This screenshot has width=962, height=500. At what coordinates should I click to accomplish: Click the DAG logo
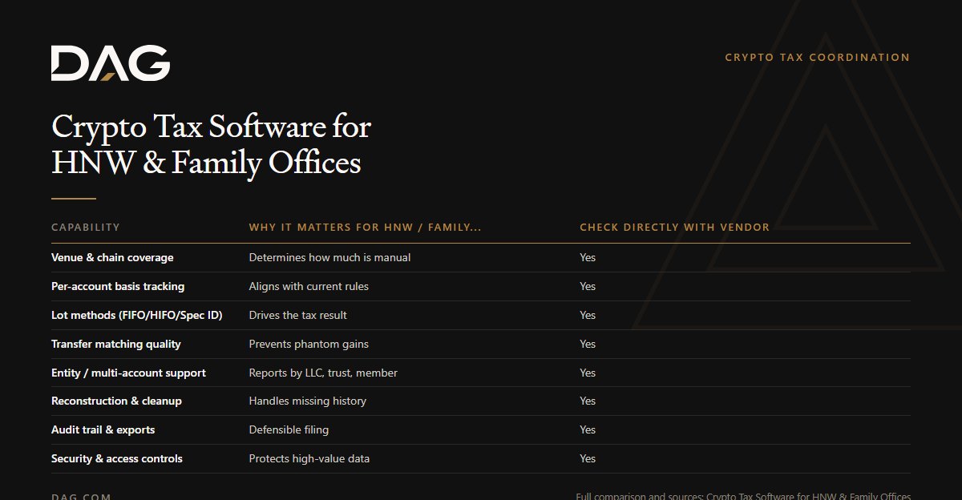click(x=111, y=63)
